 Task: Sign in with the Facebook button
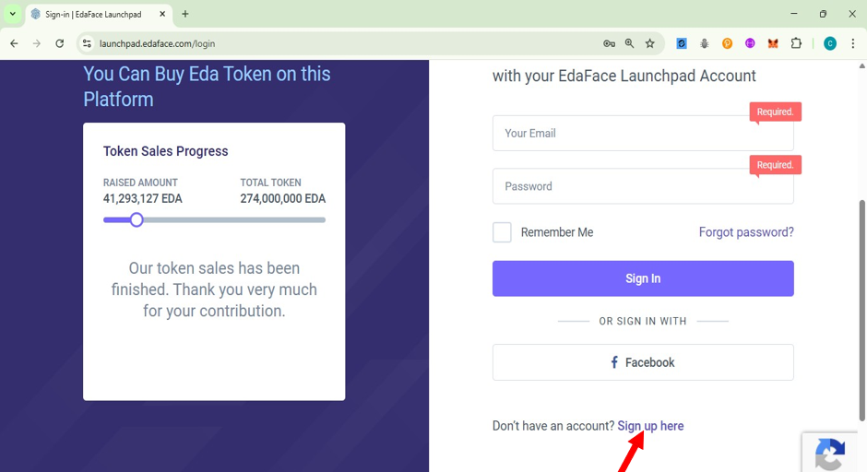643,362
